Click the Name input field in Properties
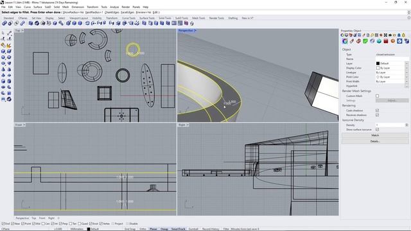 pos(392,59)
